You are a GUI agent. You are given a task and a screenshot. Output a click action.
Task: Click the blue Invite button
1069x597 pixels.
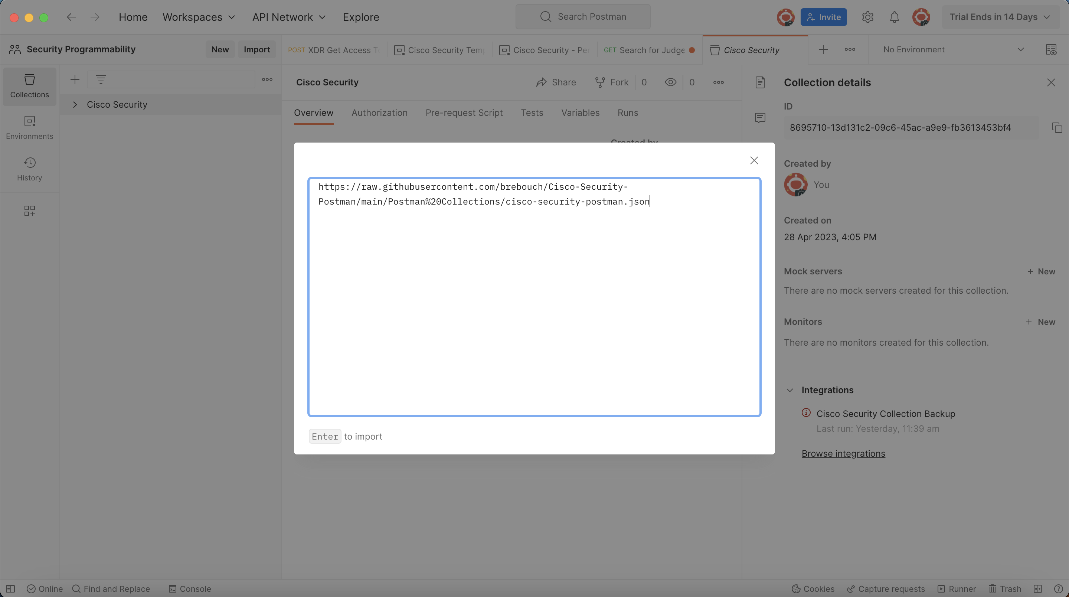pos(823,17)
